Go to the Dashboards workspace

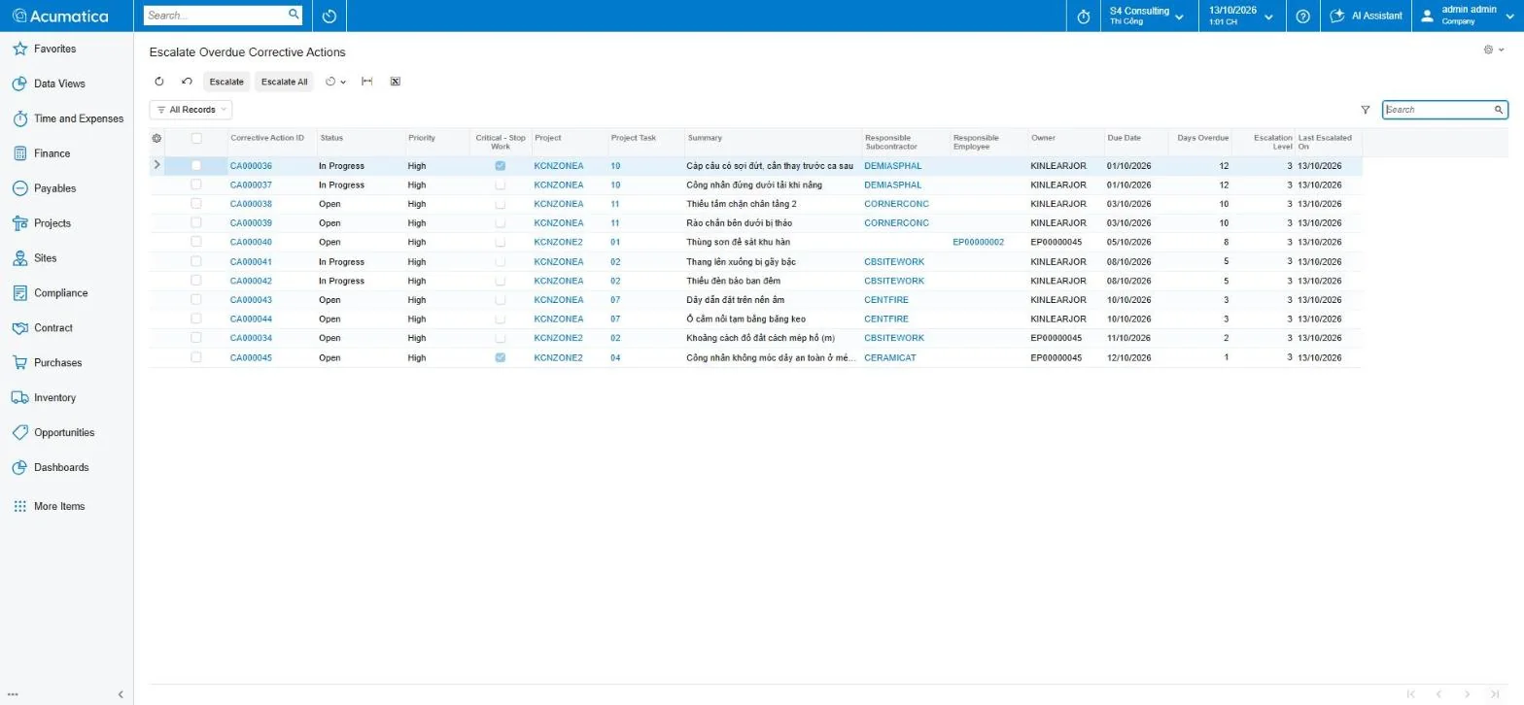click(x=51, y=467)
